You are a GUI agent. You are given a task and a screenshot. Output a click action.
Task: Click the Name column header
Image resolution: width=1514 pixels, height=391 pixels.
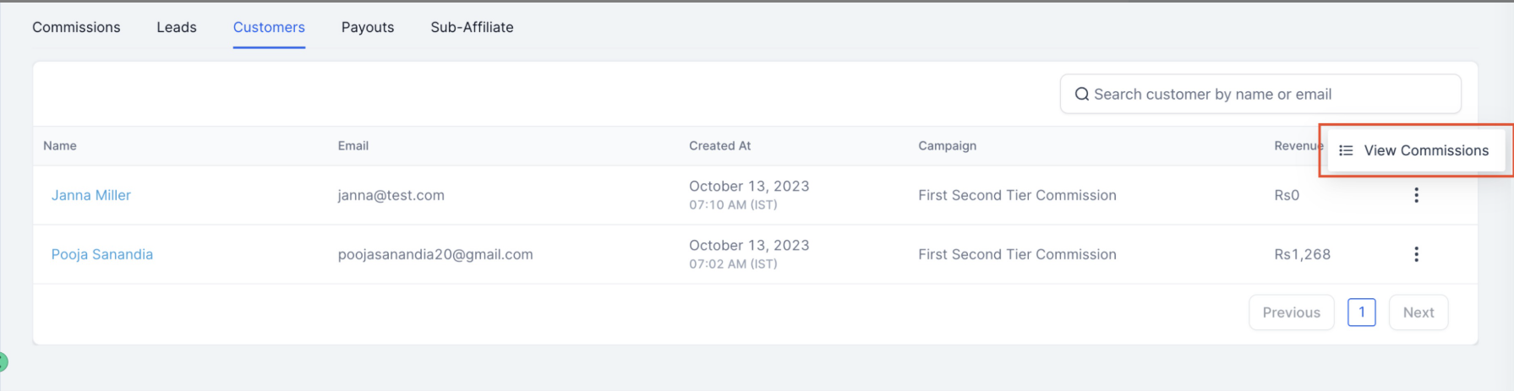60,146
